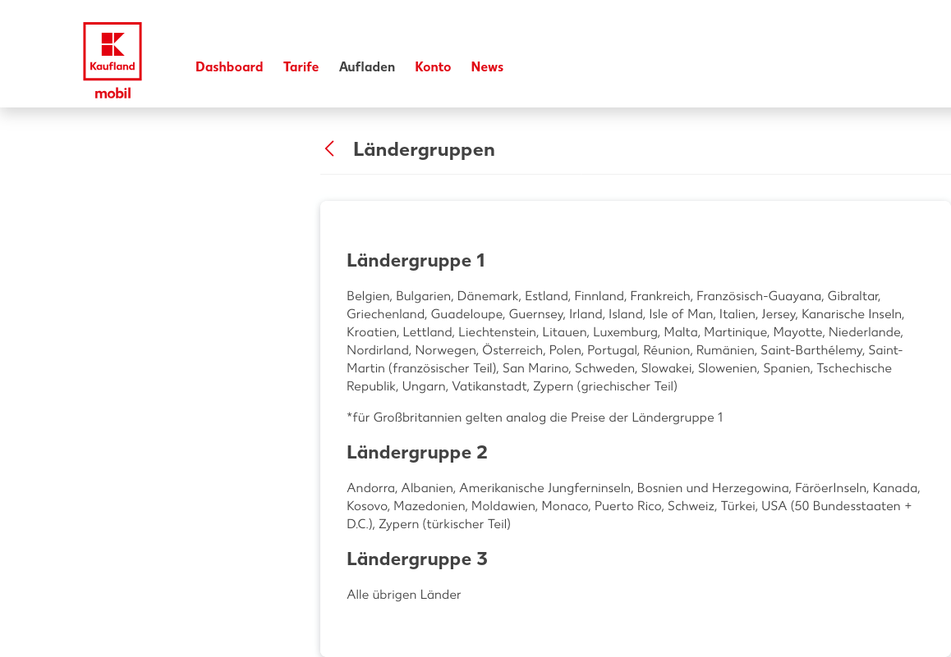The height and width of the screenshot is (657, 951).
Task: Switch to the Tarife section
Action: click(301, 67)
